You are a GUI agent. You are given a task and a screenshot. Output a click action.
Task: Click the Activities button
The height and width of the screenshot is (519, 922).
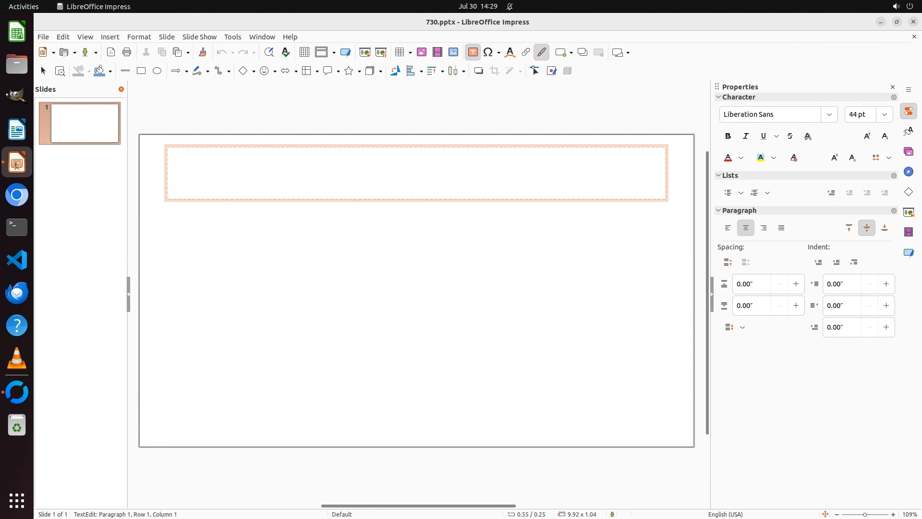tap(24, 6)
